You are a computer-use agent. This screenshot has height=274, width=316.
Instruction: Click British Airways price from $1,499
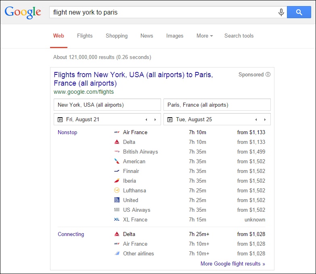pos(251,152)
